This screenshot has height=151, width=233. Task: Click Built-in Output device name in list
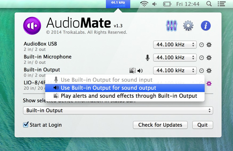(x=42, y=70)
